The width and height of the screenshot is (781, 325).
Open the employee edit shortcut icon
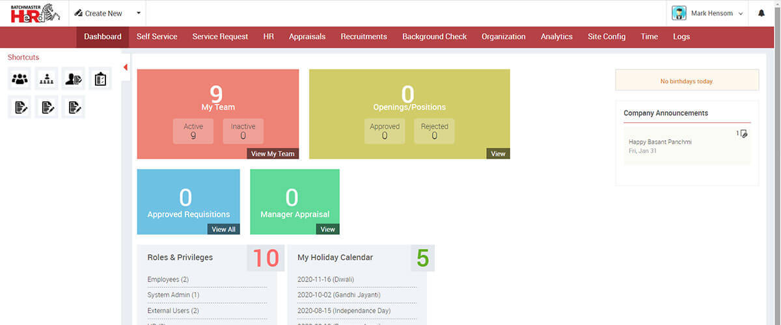point(74,79)
